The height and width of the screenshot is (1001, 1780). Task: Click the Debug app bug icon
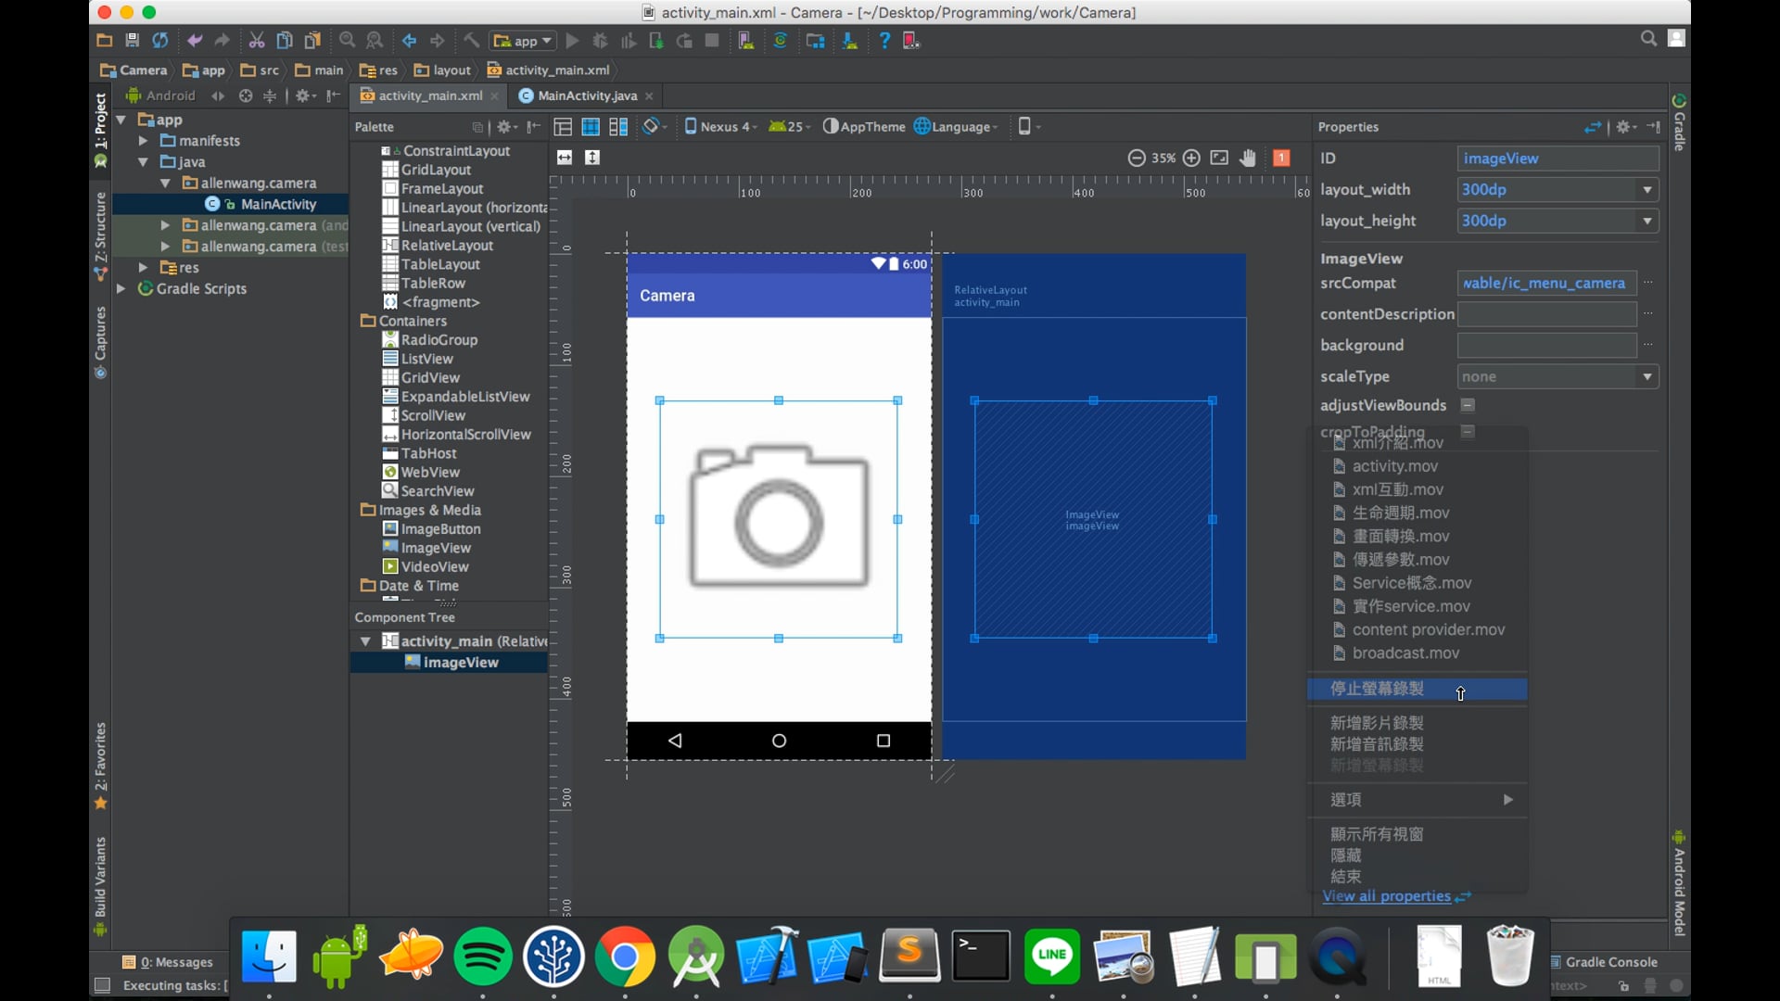pos(600,41)
